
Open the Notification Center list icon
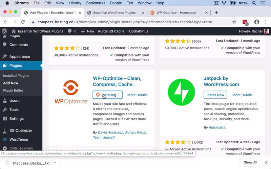tap(263, 3)
